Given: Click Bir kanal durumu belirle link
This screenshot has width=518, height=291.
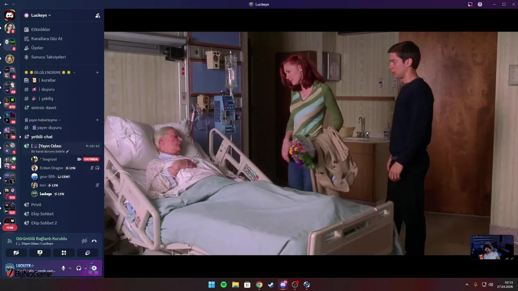Looking at the screenshot, I should coord(48,152).
